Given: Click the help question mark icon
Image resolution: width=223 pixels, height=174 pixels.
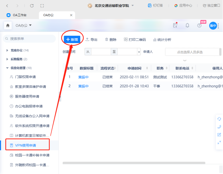Looking at the screenshot, I should point(199,25).
